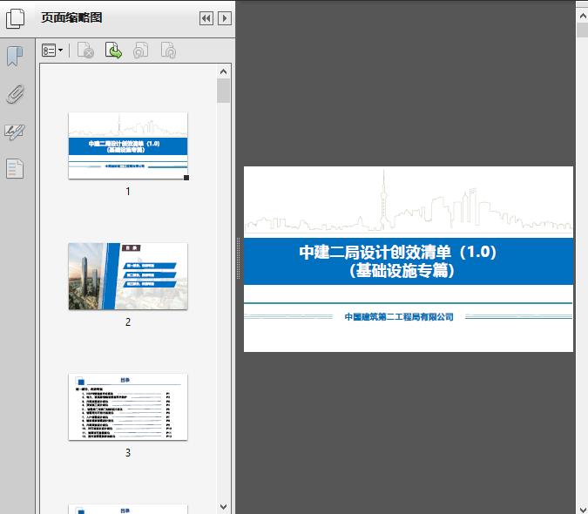This screenshot has height=514, width=588.
Task: Rotate pages counterclockwise icon
Action: 140,51
